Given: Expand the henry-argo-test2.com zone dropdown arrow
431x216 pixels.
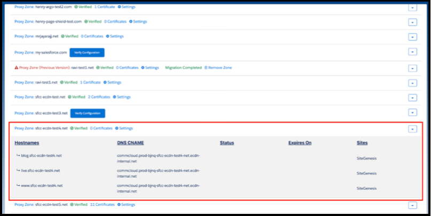Looking at the screenshot, I should pyautogui.click(x=412, y=7).
